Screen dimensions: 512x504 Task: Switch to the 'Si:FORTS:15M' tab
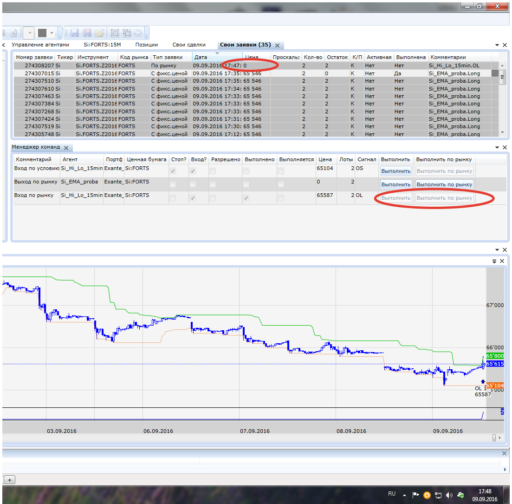(x=102, y=45)
